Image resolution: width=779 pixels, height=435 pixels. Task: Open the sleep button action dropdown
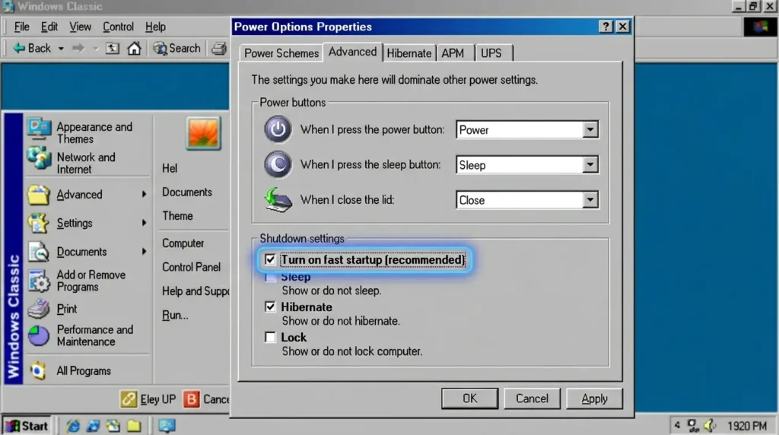[590, 165]
